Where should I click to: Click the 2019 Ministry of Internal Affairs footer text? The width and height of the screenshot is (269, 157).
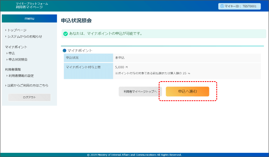tap(134, 155)
